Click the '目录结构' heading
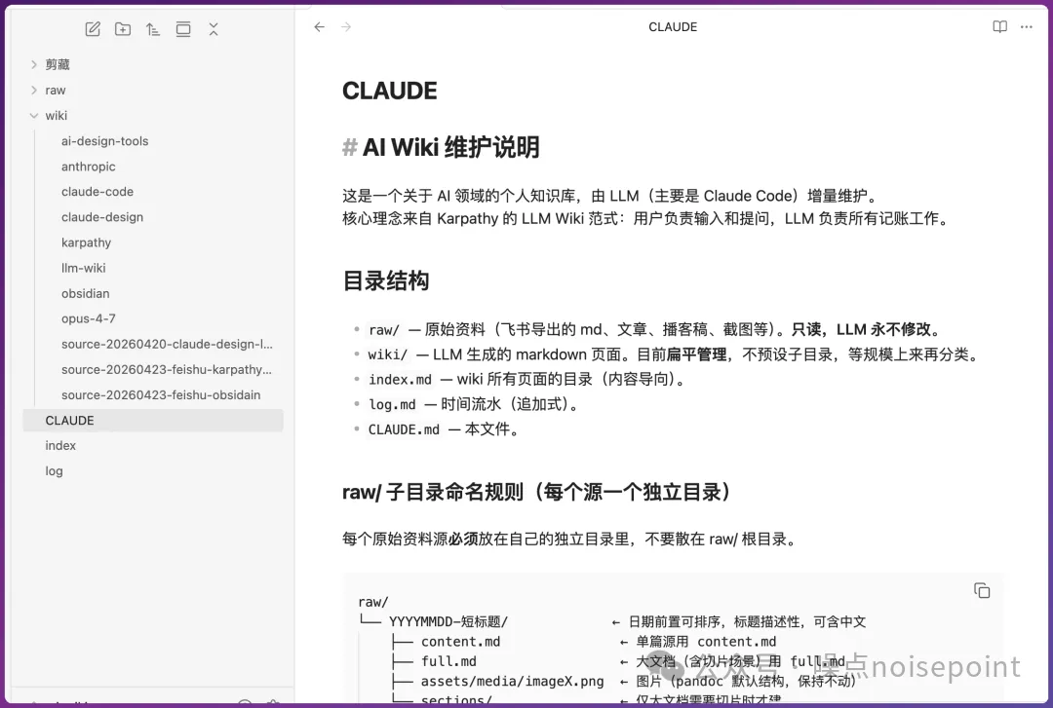Image resolution: width=1053 pixels, height=708 pixels. (385, 280)
